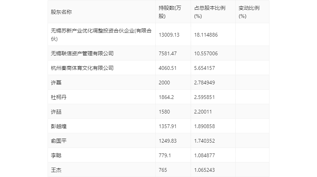Click the 变动比例(%) column header
Screen dimensions: 317x177
coord(249,12)
